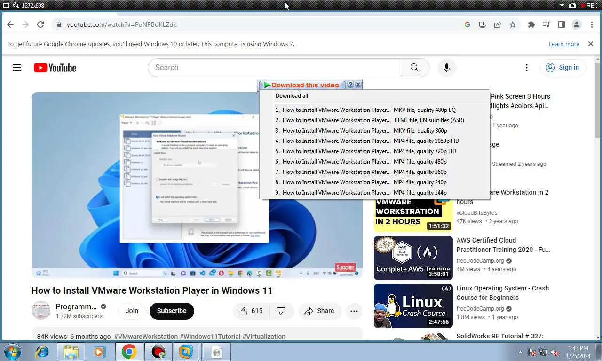This screenshot has width=602, height=361.
Task: Choose MP4 file quality 1080p HD
Action: tap(374, 141)
